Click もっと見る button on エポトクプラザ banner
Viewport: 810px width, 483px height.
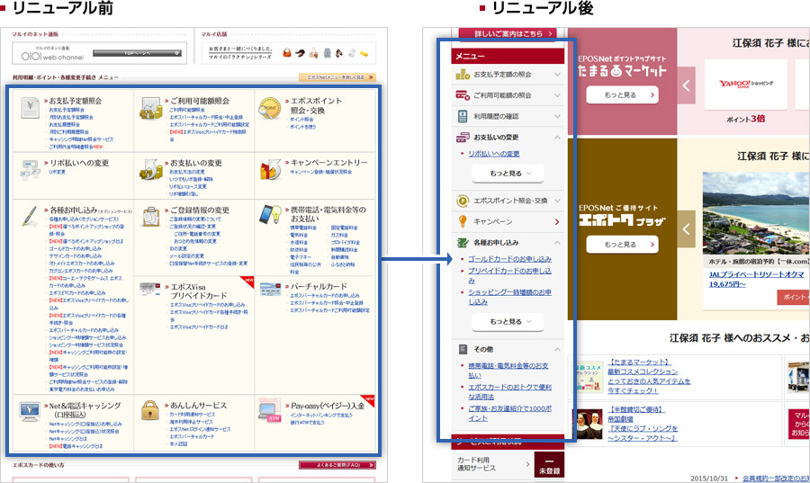click(x=623, y=245)
